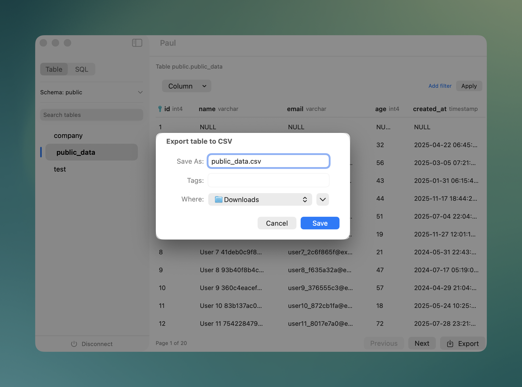The image size is (522, 387).
Task: Collapse the Schema: public selector
Action: pyautogui.click(x=140, y=92)
